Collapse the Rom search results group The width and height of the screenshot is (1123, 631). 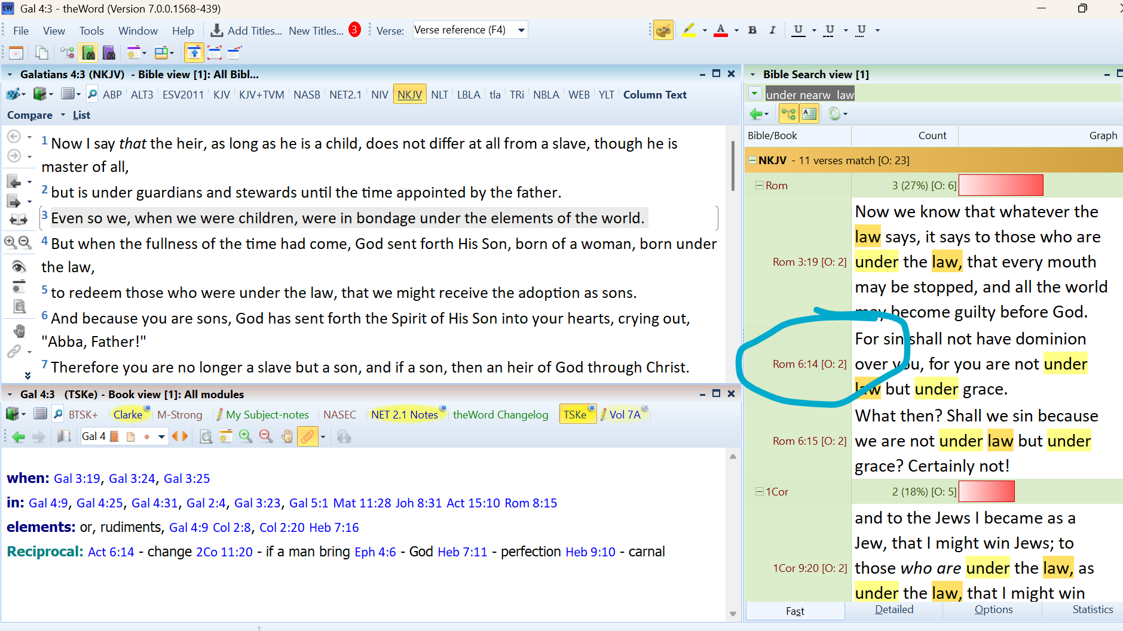759,185
